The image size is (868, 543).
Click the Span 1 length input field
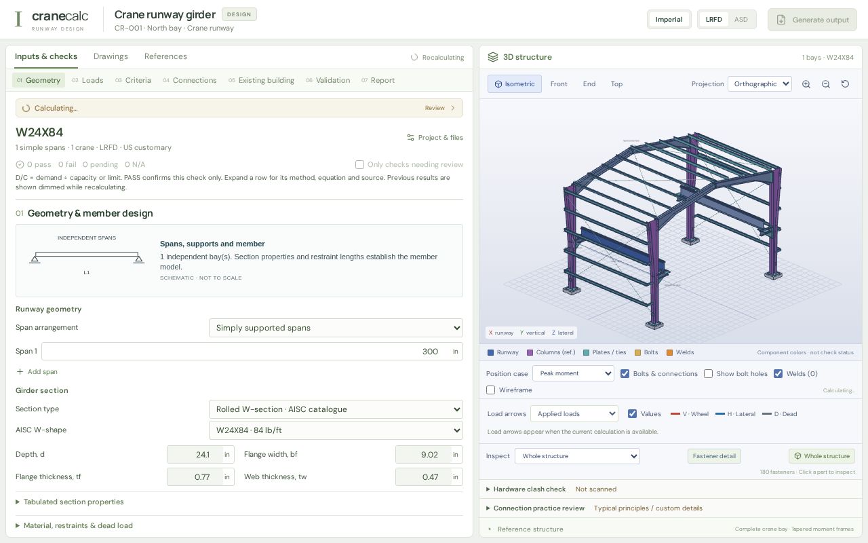point(252,352)
